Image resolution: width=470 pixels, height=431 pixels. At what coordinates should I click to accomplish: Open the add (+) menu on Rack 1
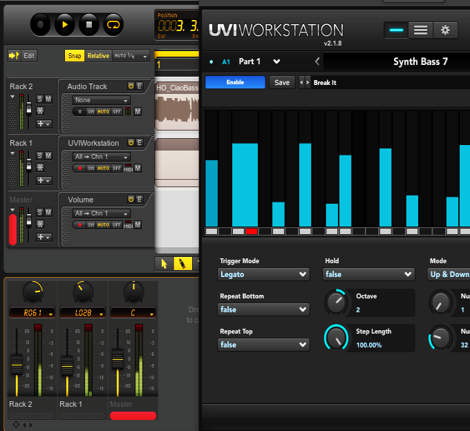tap(44, 180)
